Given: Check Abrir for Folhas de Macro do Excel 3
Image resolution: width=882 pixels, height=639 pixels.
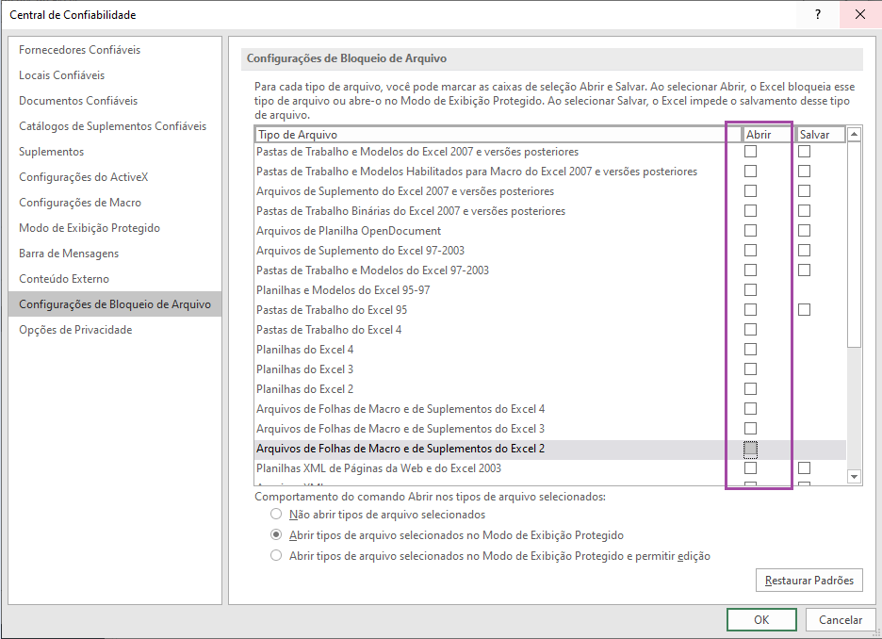Looking at the screenshot, I should coord(750,429).
